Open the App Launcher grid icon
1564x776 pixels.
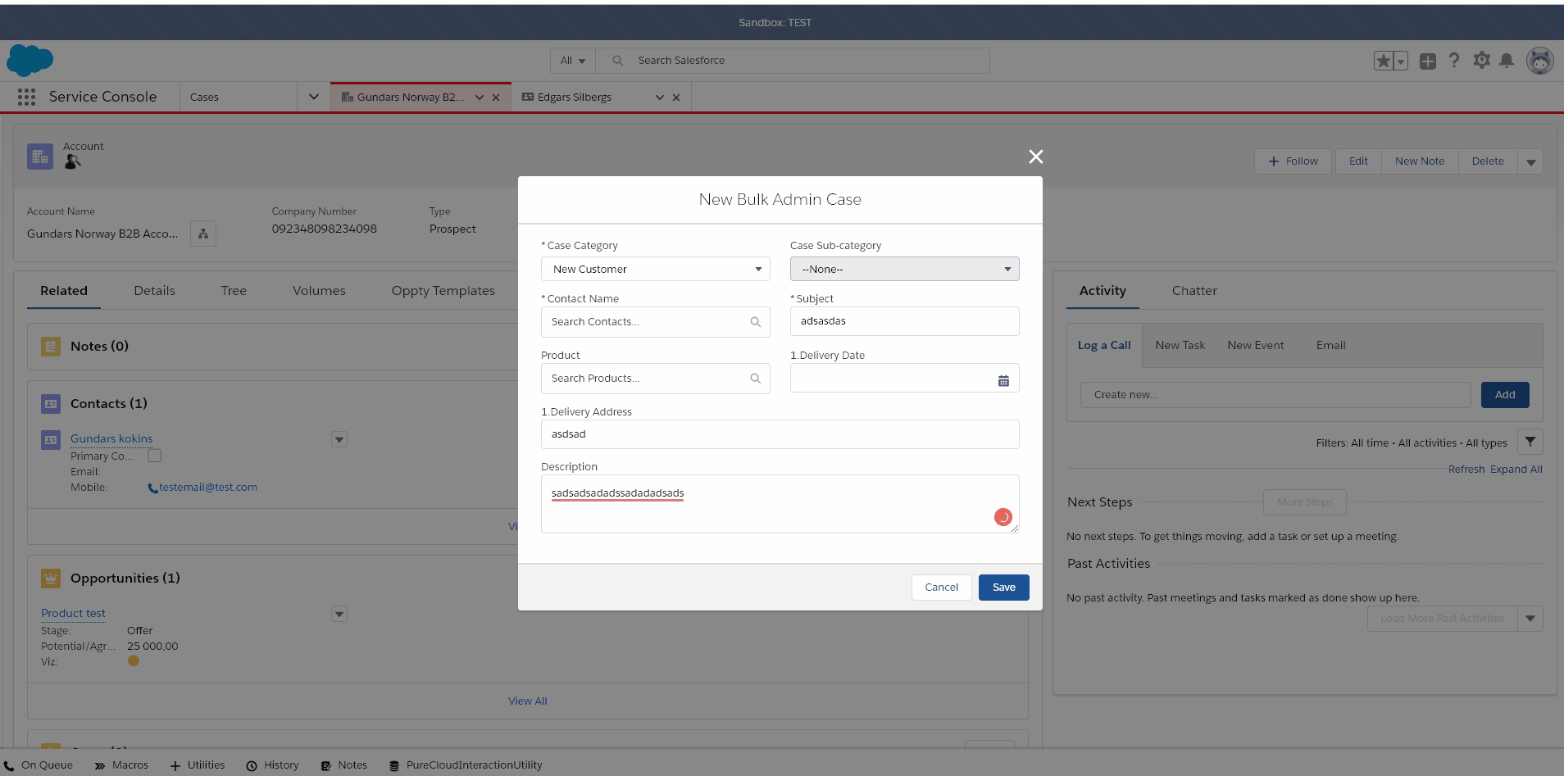click(26, 97)
